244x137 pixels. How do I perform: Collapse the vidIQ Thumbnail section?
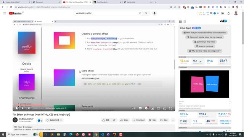click(x=230, y=67)
